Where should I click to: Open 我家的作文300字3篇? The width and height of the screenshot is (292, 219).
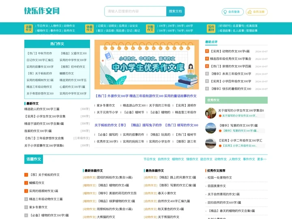[38, 131]
